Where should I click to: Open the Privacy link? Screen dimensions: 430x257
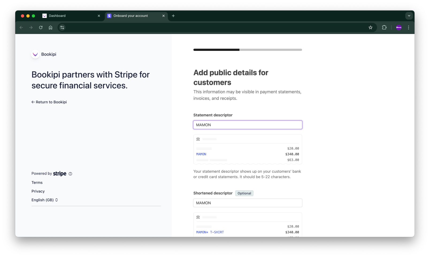(38, 191)
